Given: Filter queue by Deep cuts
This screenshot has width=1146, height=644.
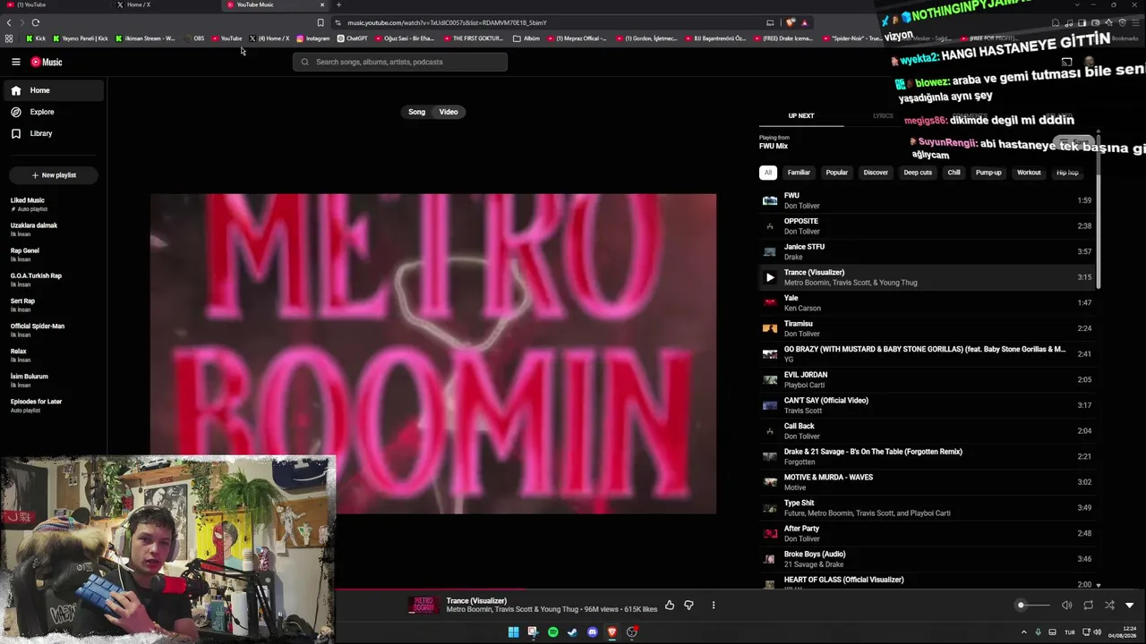Looking at the screenshot, I should tap(918, 173).
